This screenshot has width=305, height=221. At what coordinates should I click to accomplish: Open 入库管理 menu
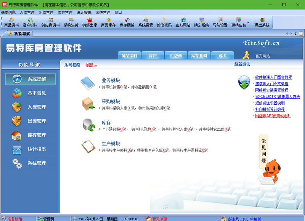[x=27, y=13]
